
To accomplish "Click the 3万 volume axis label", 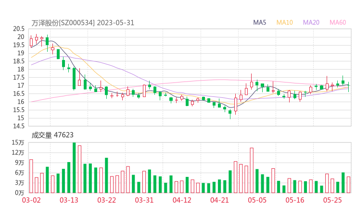I will click(x=20, y=183).
